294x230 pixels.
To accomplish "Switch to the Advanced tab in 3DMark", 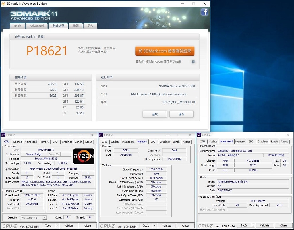I will 36,26.
